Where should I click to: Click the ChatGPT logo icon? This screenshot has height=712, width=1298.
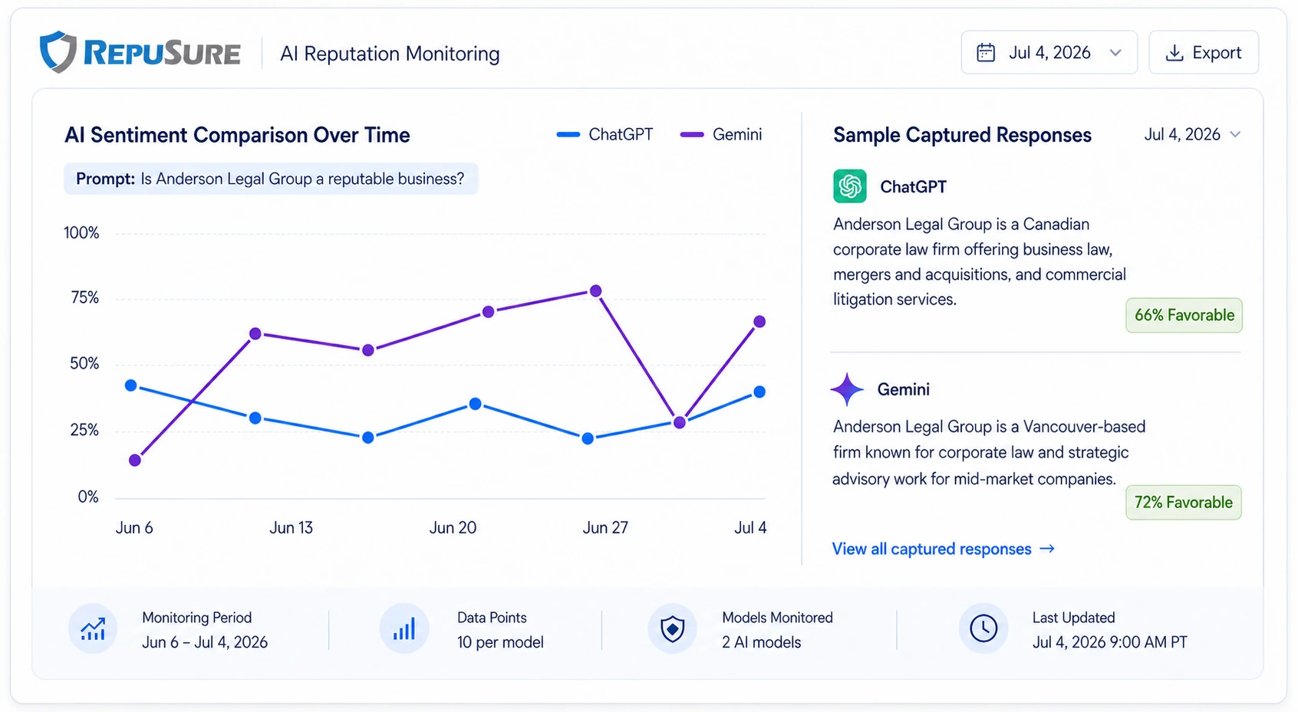pos(850,186)
